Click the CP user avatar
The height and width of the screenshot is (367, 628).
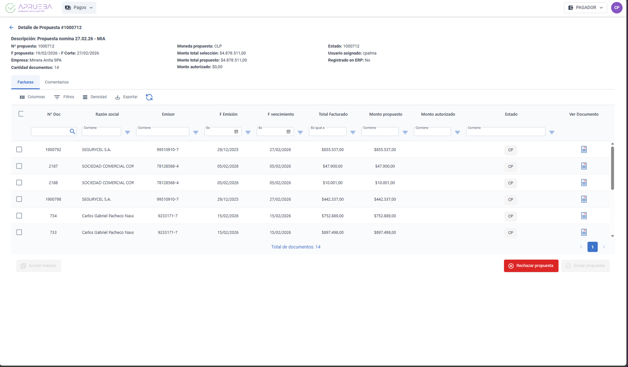click(x=617, y=7)
